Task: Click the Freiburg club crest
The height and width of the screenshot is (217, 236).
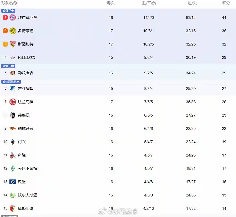Action: coord(12,115)
